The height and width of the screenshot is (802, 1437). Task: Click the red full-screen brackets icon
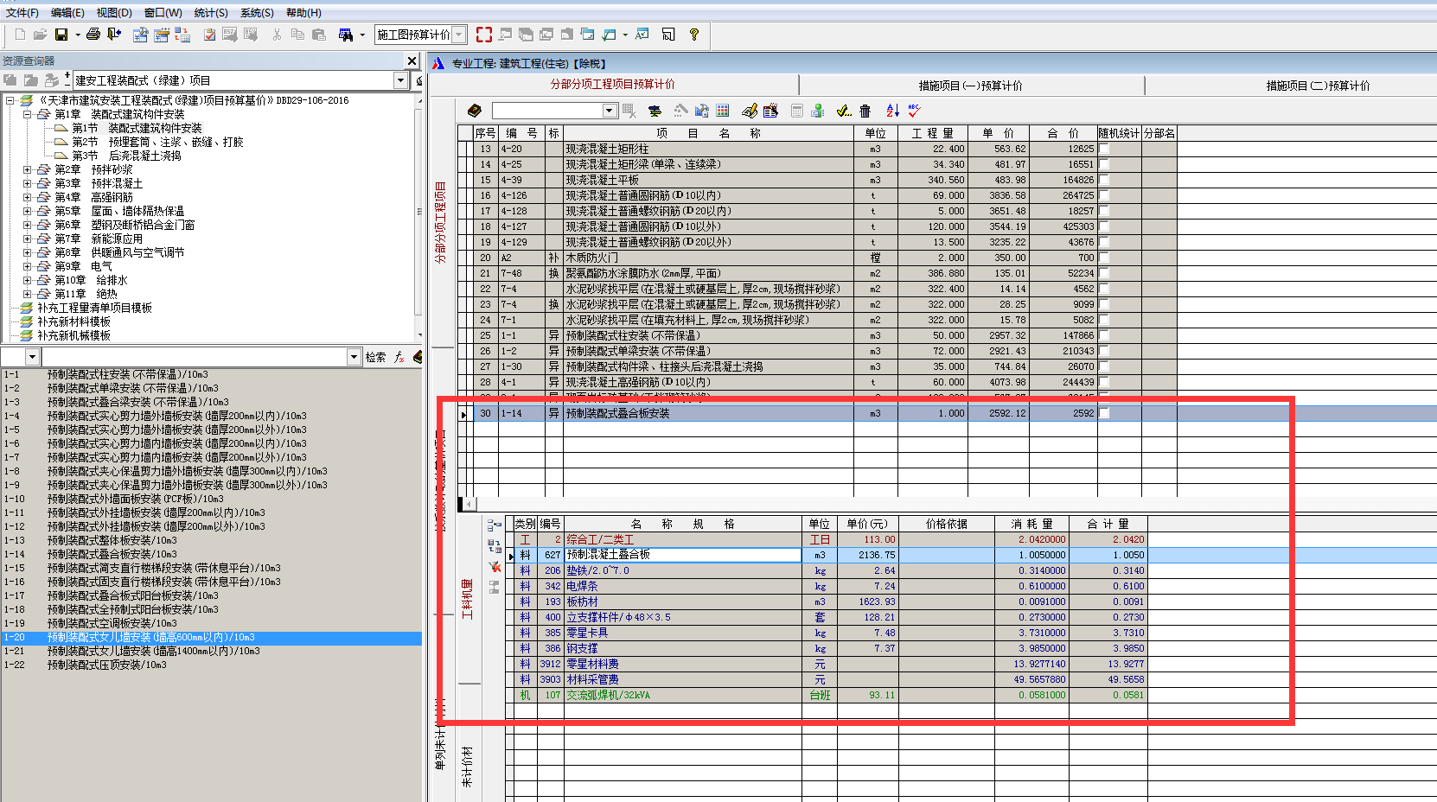(484, 35)
